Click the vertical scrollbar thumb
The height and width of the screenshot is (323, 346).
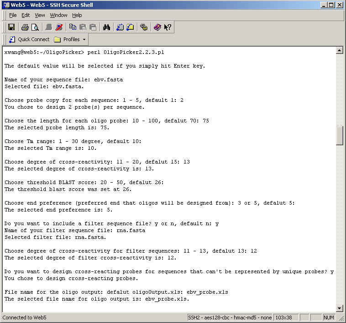point(339,135)
